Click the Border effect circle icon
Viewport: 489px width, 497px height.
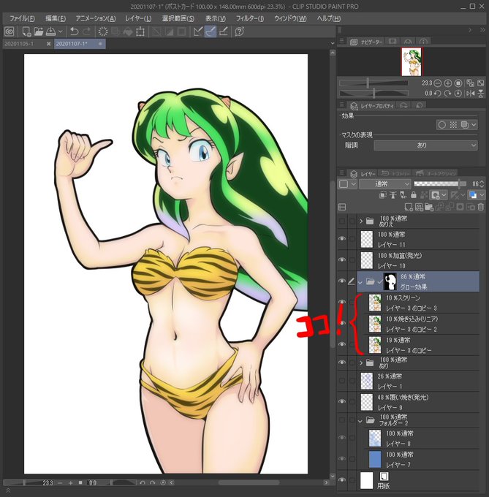tap(442, 125)
